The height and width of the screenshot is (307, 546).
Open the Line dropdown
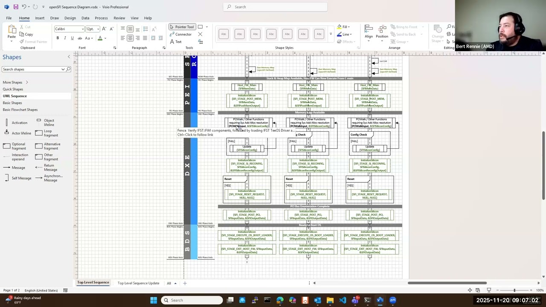344,34
